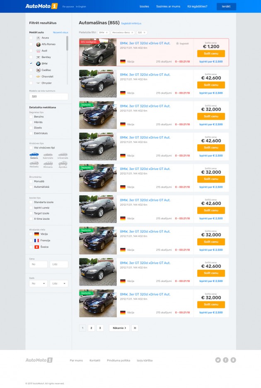Click the brand list scrollbar
261x388 pixels.
pyautogui.click(x=67, y=43)
